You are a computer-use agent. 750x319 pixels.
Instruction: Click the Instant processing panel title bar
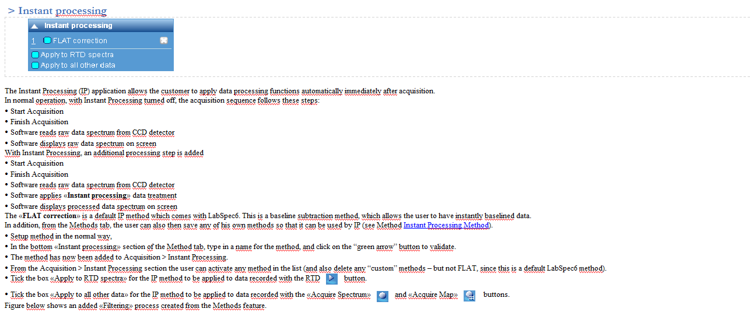pyautogui.click(x=101, y=25)
